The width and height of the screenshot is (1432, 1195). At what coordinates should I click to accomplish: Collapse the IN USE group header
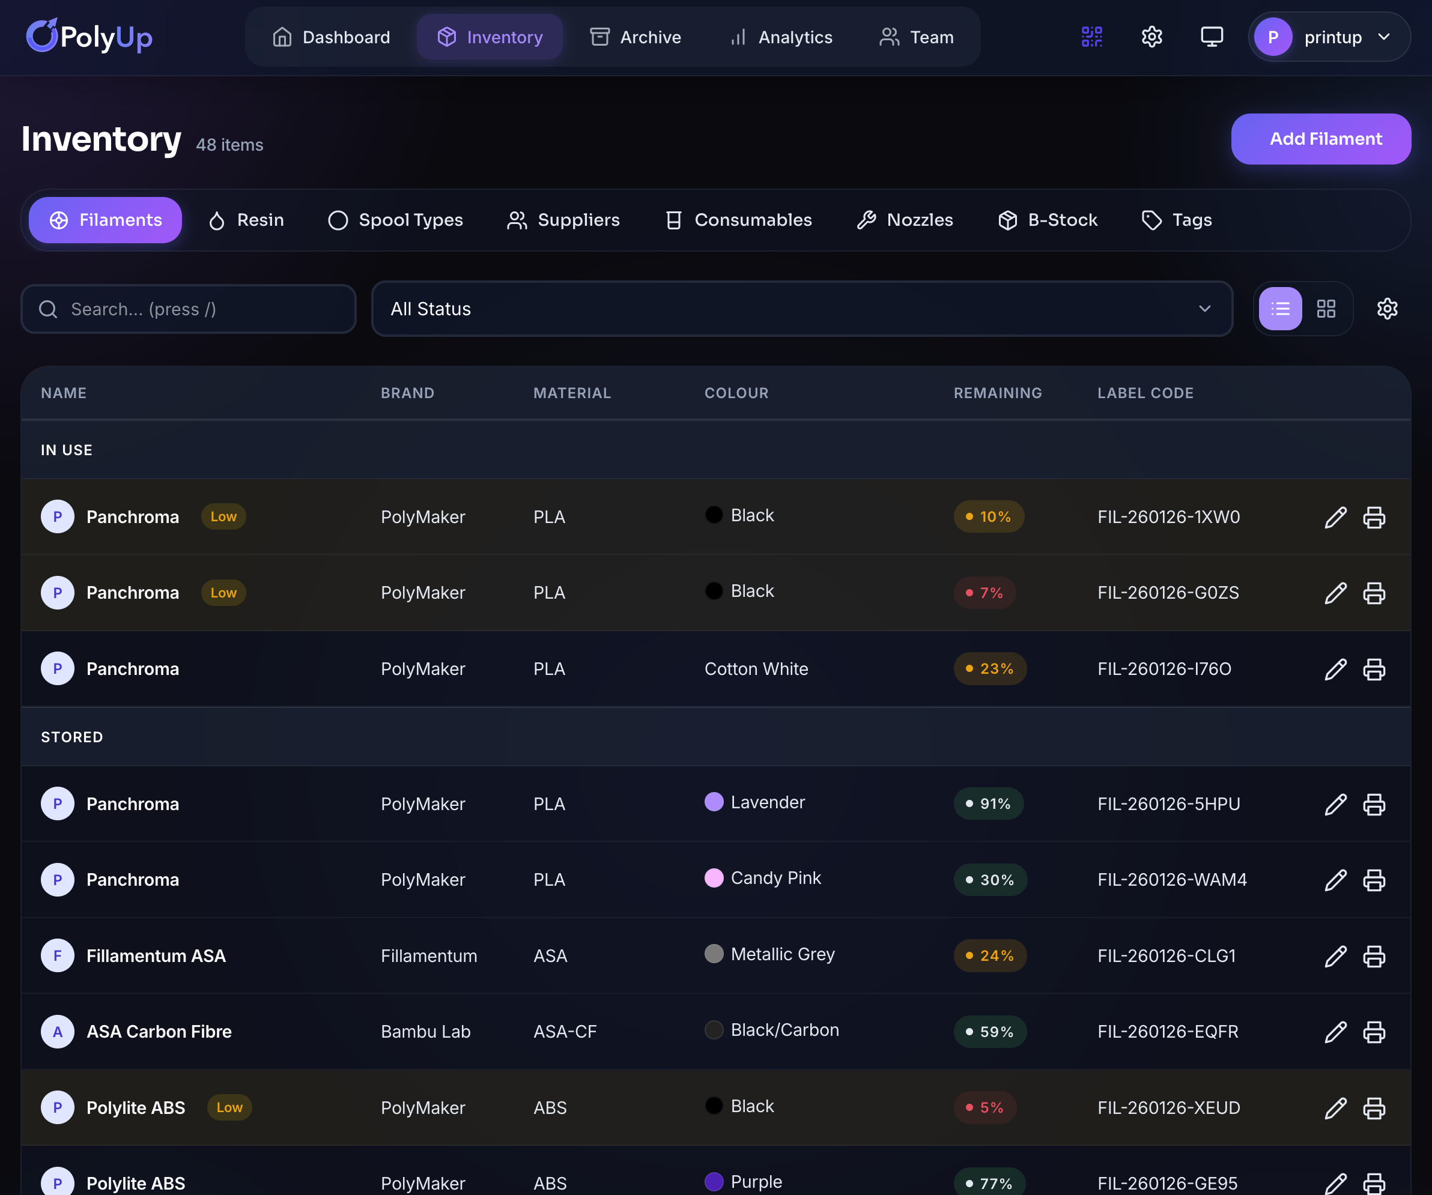67,450
